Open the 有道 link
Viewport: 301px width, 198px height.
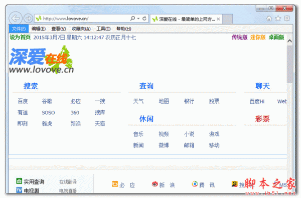click(x=23, y=112)
